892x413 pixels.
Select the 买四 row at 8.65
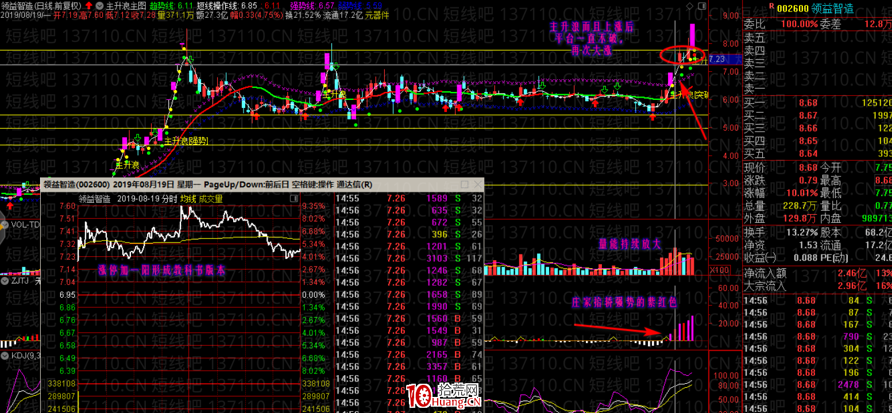click(818, 141)
